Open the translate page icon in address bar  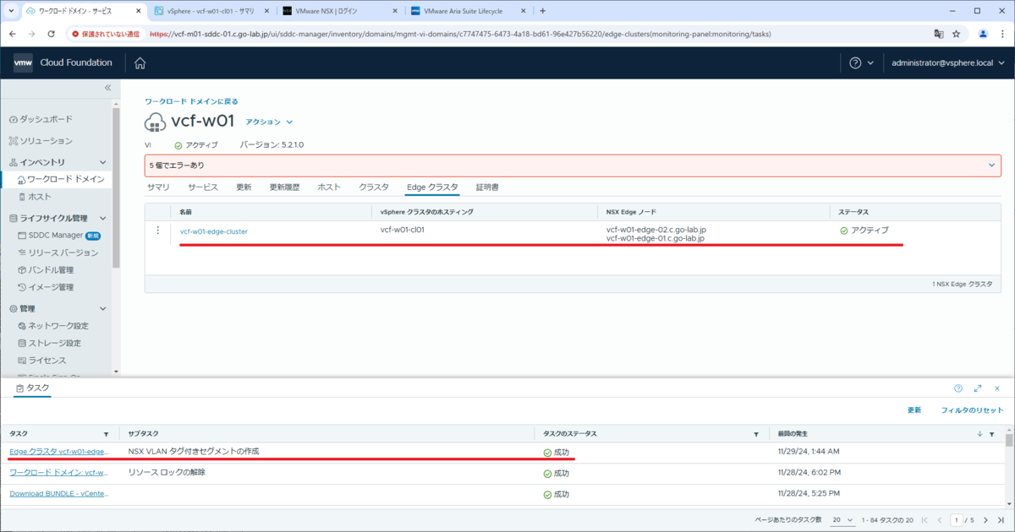click(x=938, y=34)
